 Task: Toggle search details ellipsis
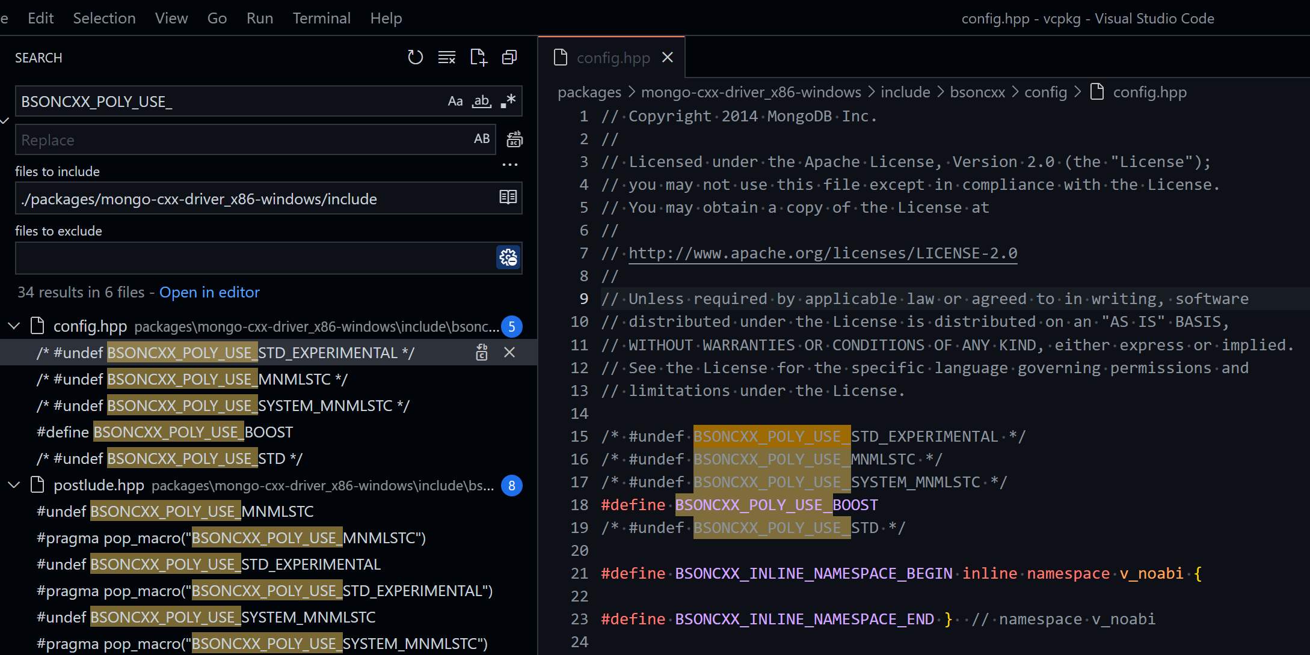click(x=509, y=165)
